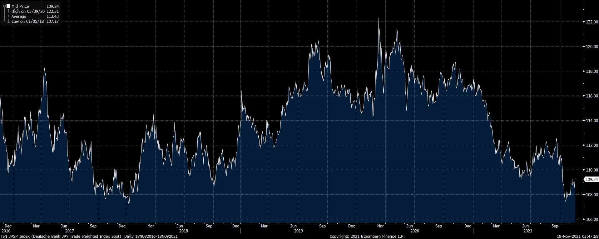Screen dimensions: 599x239
Task: Click the 116.00 y-axis label
Action: 592,96
